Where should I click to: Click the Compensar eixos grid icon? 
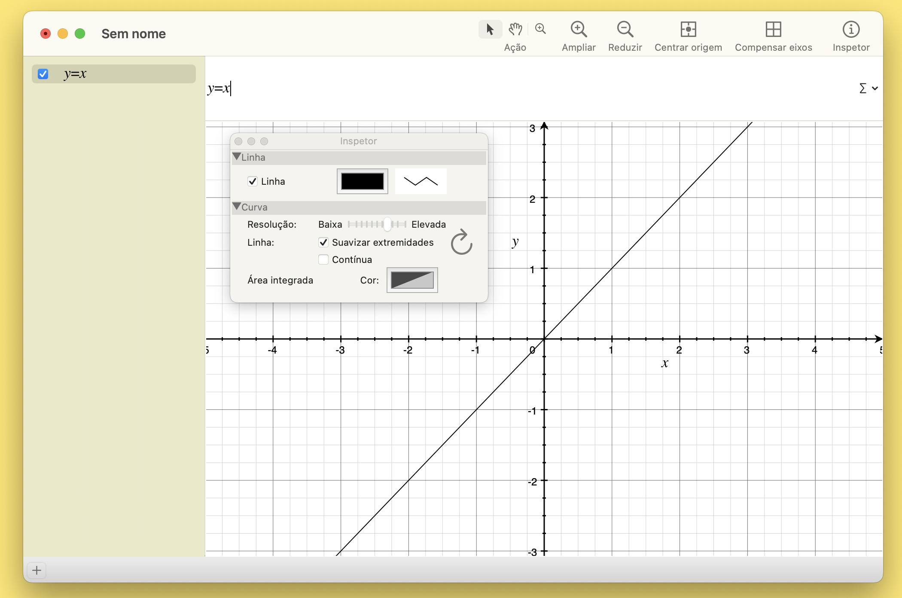(x=773, y=29)
